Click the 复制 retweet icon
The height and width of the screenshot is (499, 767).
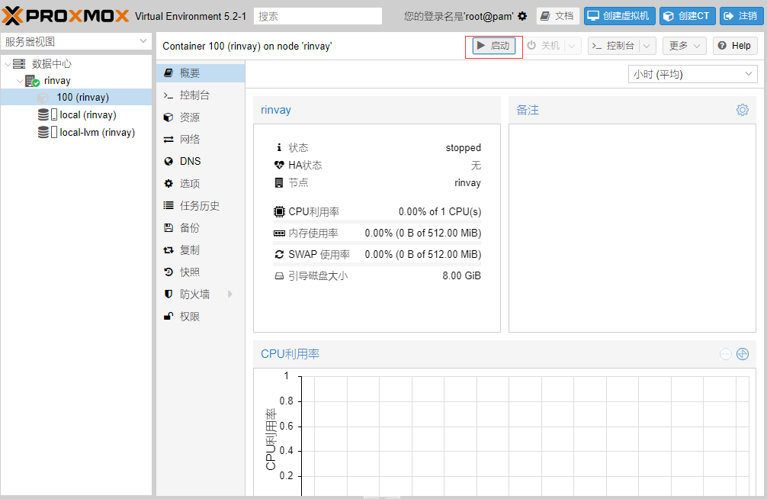[168, 250]
